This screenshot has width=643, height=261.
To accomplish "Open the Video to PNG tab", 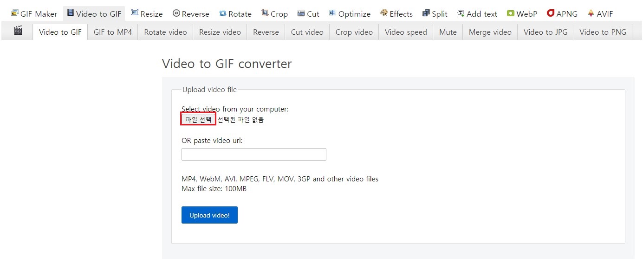I will (603, 32).
